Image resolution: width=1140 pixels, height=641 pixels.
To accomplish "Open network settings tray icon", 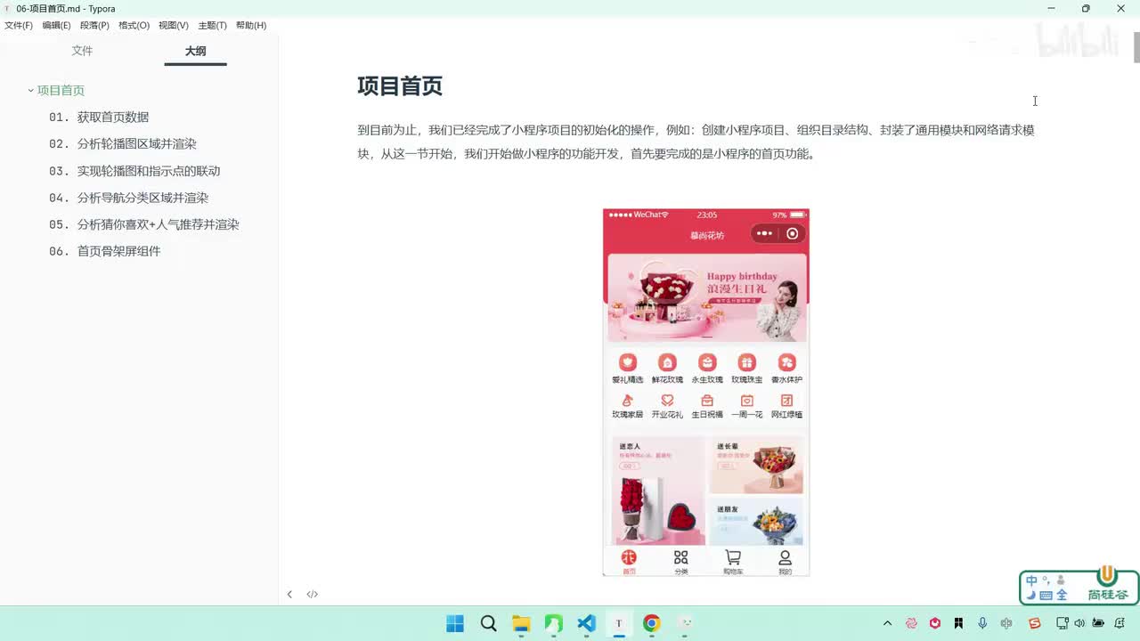I will 1063,623.
